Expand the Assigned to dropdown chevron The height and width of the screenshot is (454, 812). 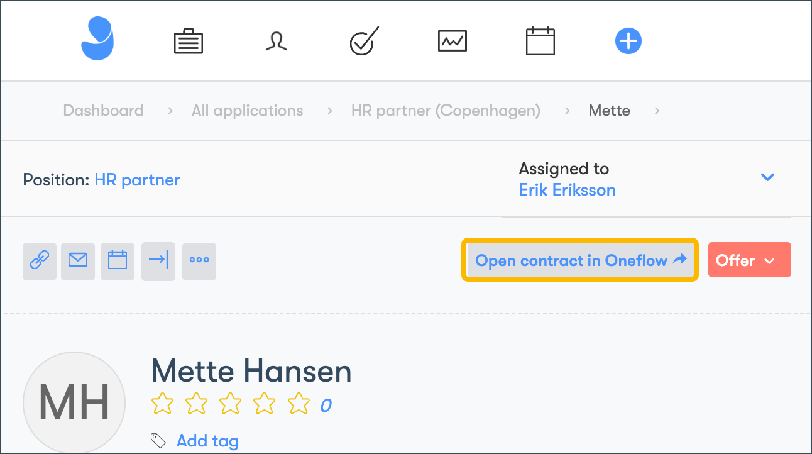(767, 177)
